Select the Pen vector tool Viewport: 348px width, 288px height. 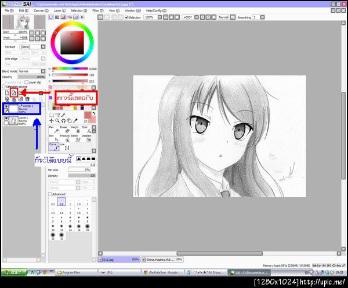54,130
